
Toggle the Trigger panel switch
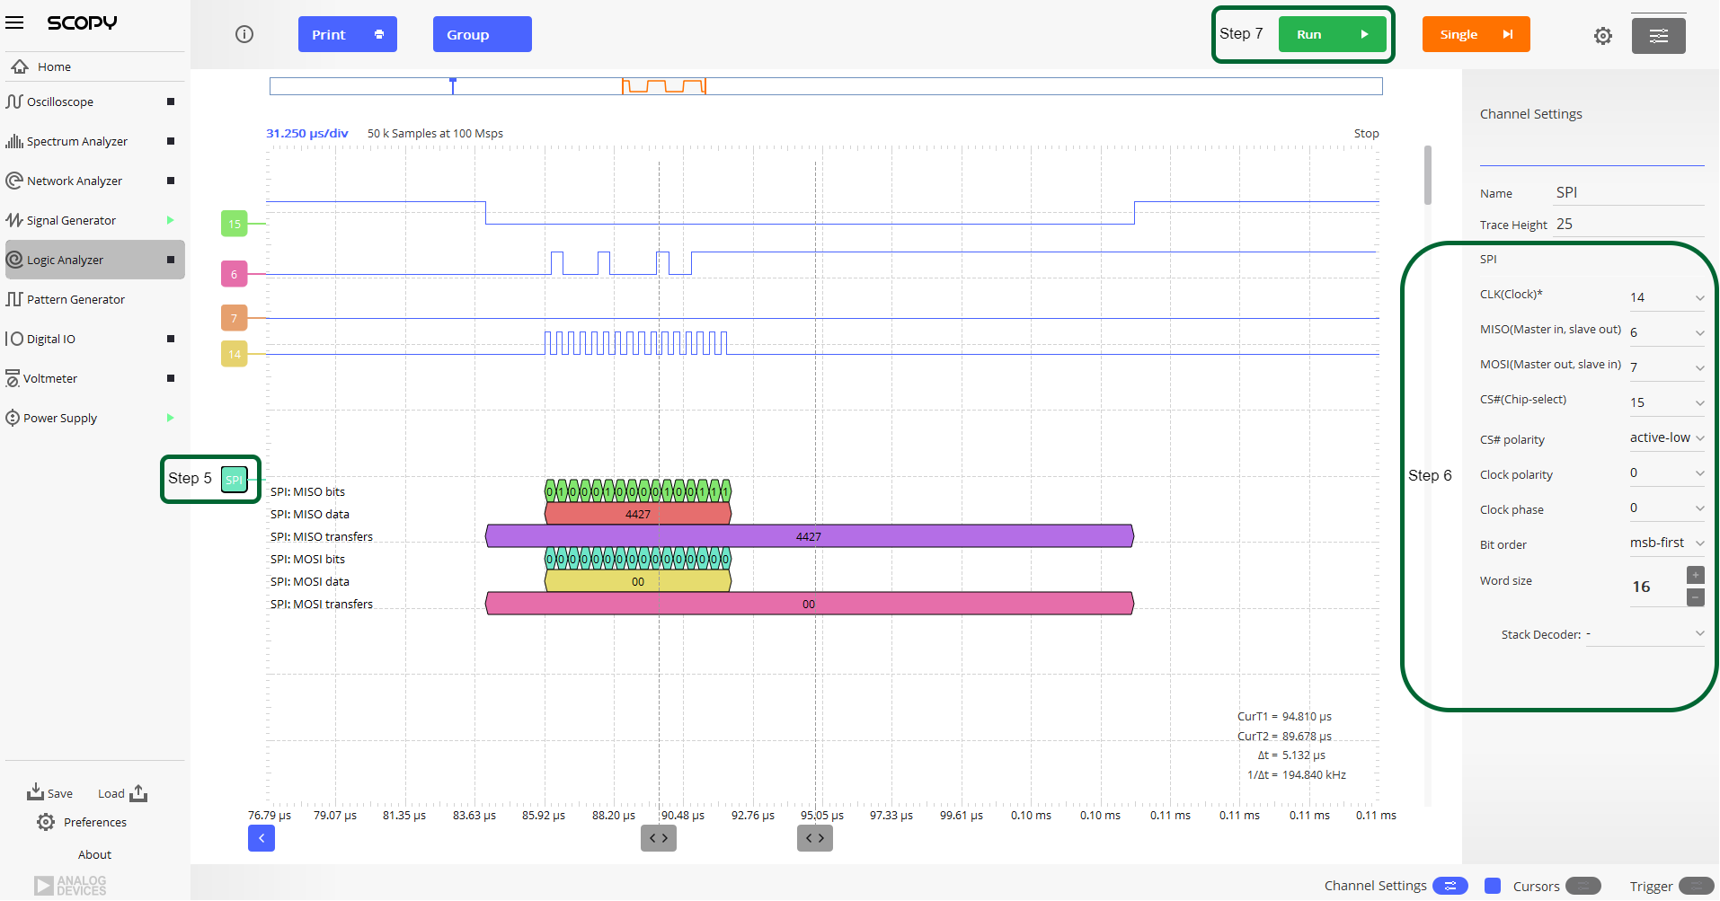point(1697,886)
